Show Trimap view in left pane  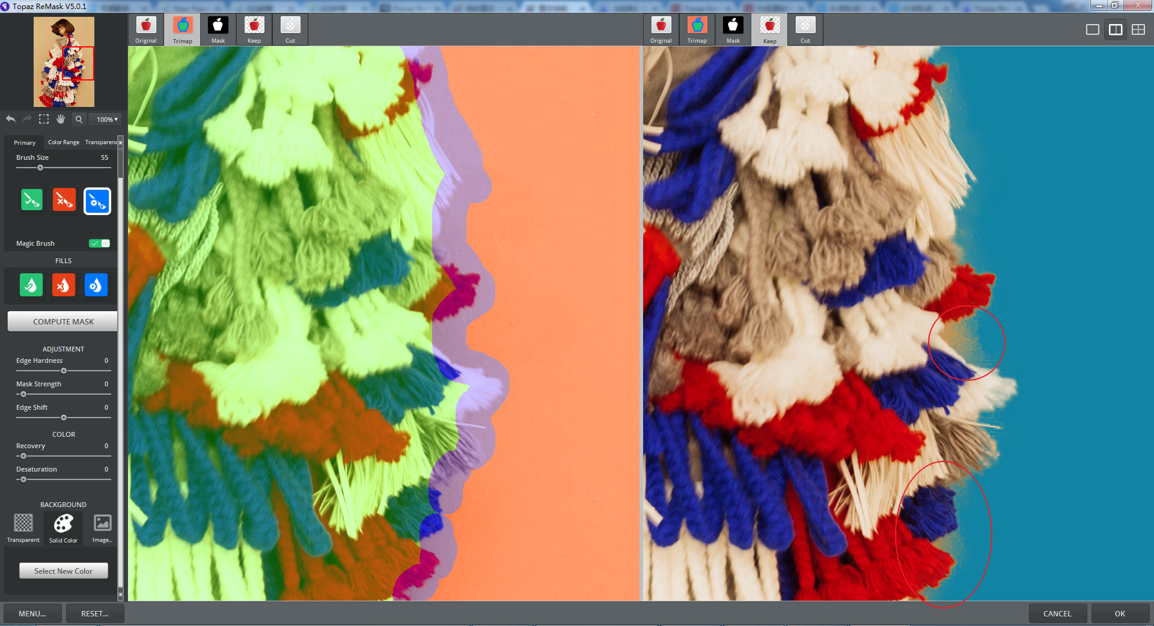pyautogui.click(x=183, y=29)
